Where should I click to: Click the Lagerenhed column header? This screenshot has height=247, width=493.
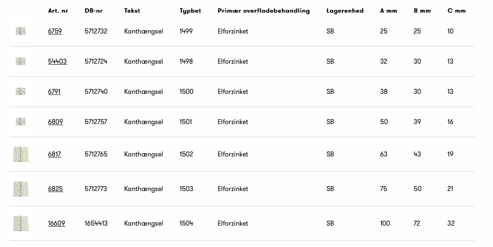coord(345,11)
